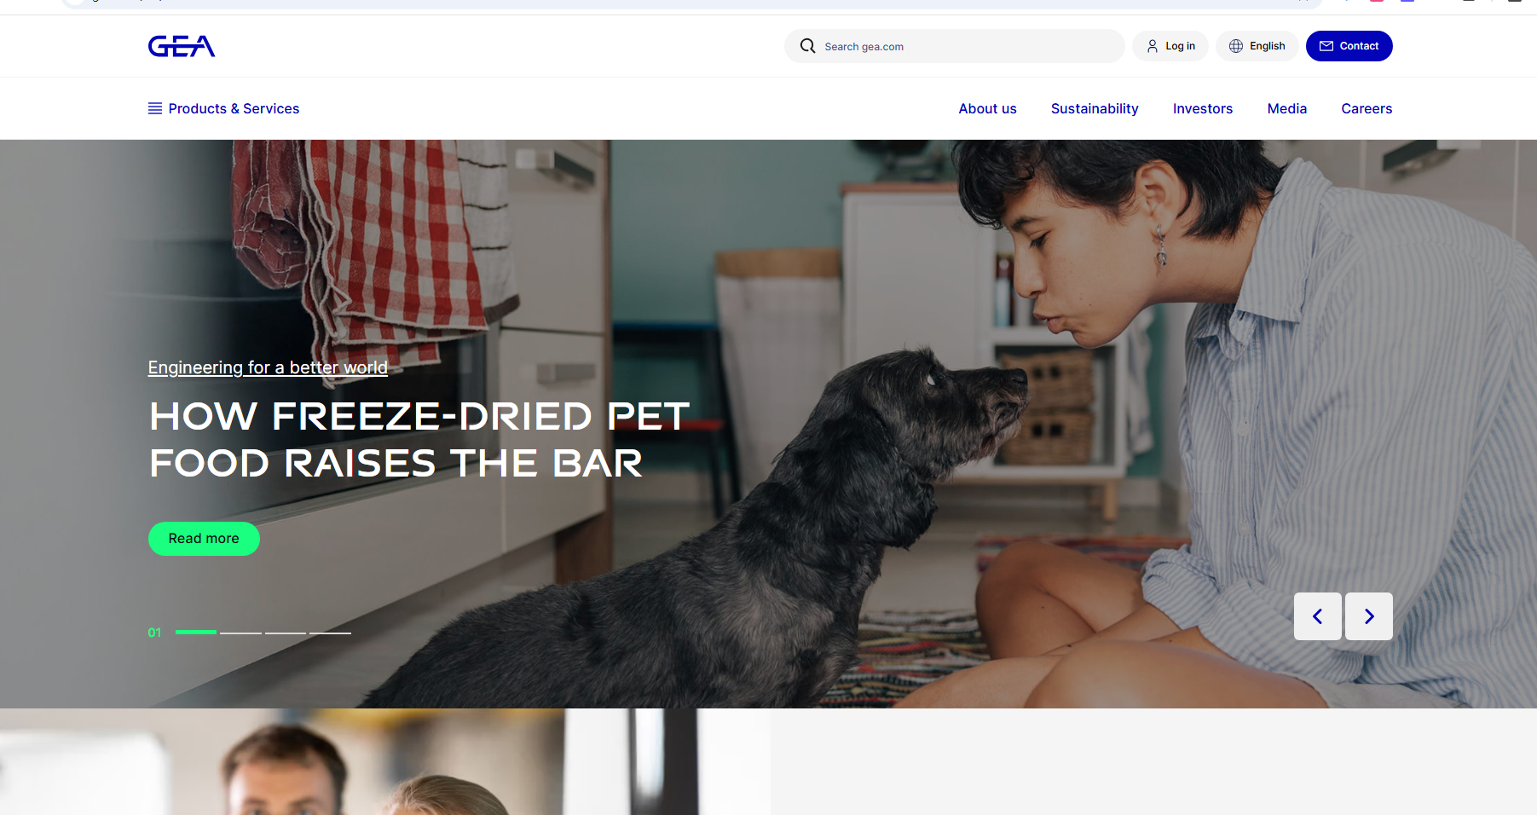Jump to the second carousel slide indicator

tap(240, 633)
